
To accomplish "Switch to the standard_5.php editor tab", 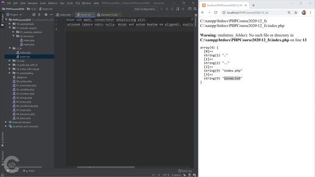I will (109, 15).
